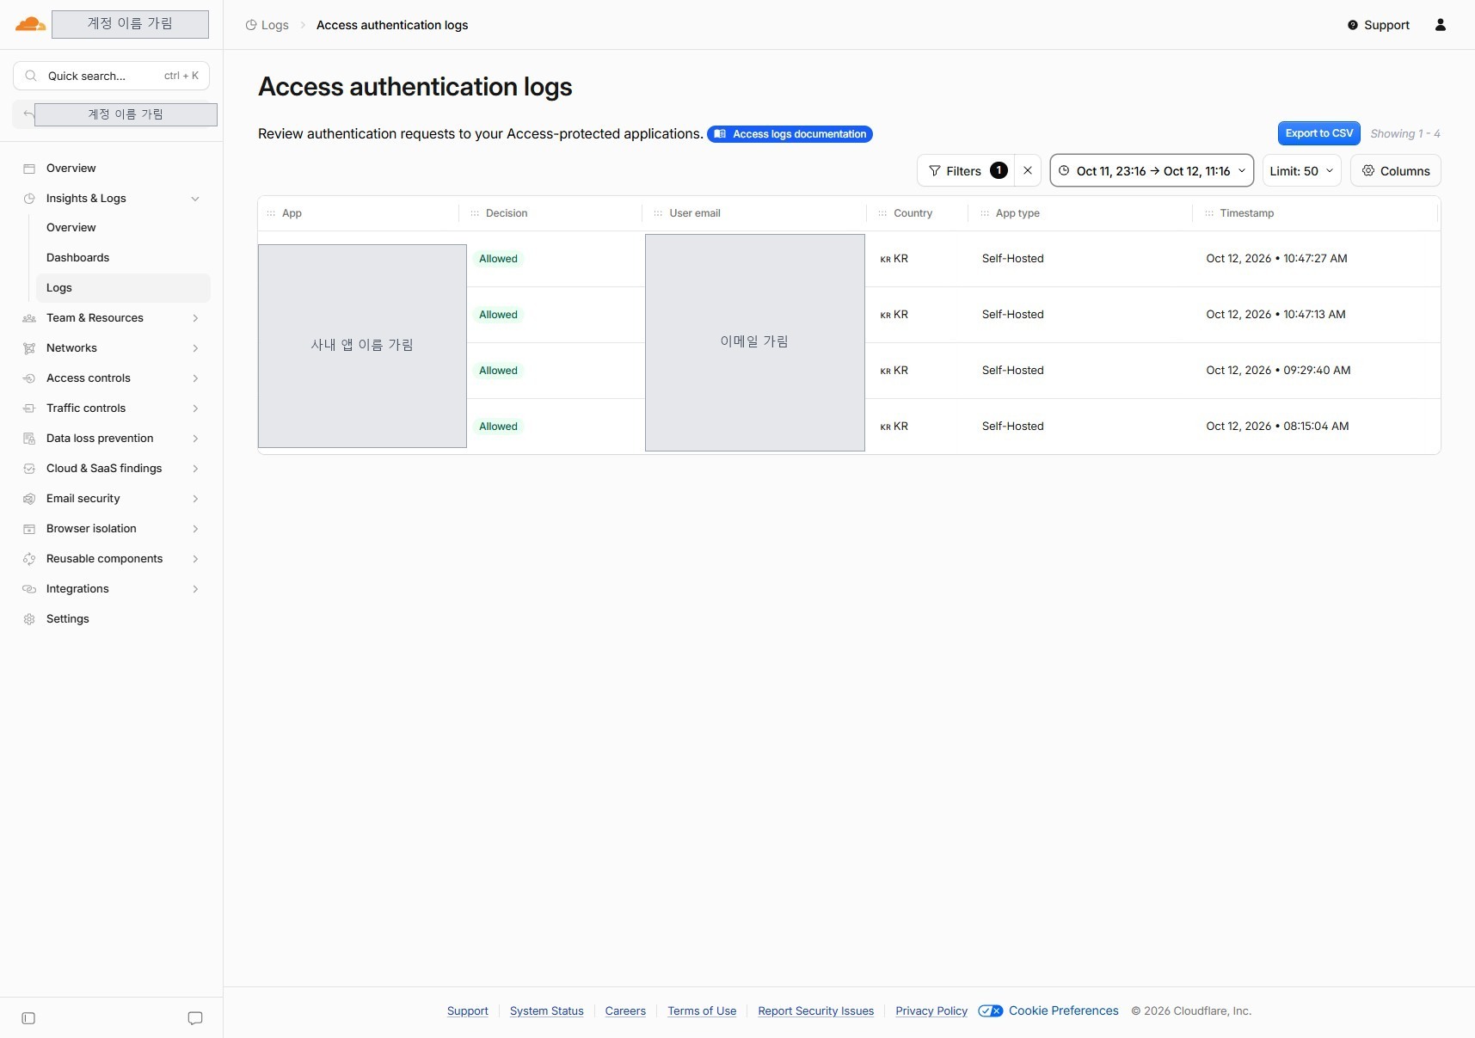1475x1038 pixels.
Task: Toggle the sidebar collapse icon at bottom
Action: pyautogui.click(x=28, y=1018)
